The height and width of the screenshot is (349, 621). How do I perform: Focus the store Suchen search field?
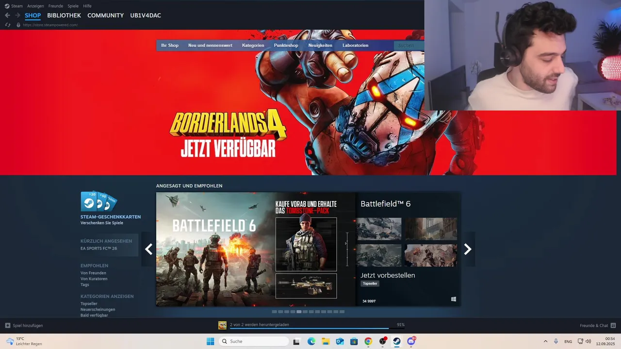[x=409, y=45]
